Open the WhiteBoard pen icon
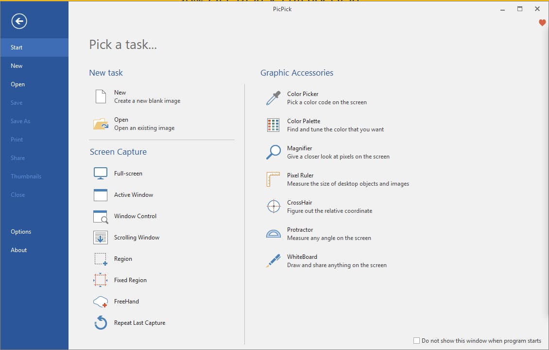Screen dimensions: 549x350 274,261
